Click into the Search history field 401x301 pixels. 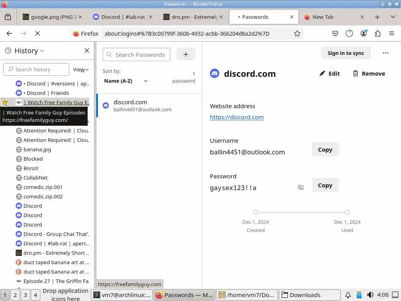(x=36, y=70)
